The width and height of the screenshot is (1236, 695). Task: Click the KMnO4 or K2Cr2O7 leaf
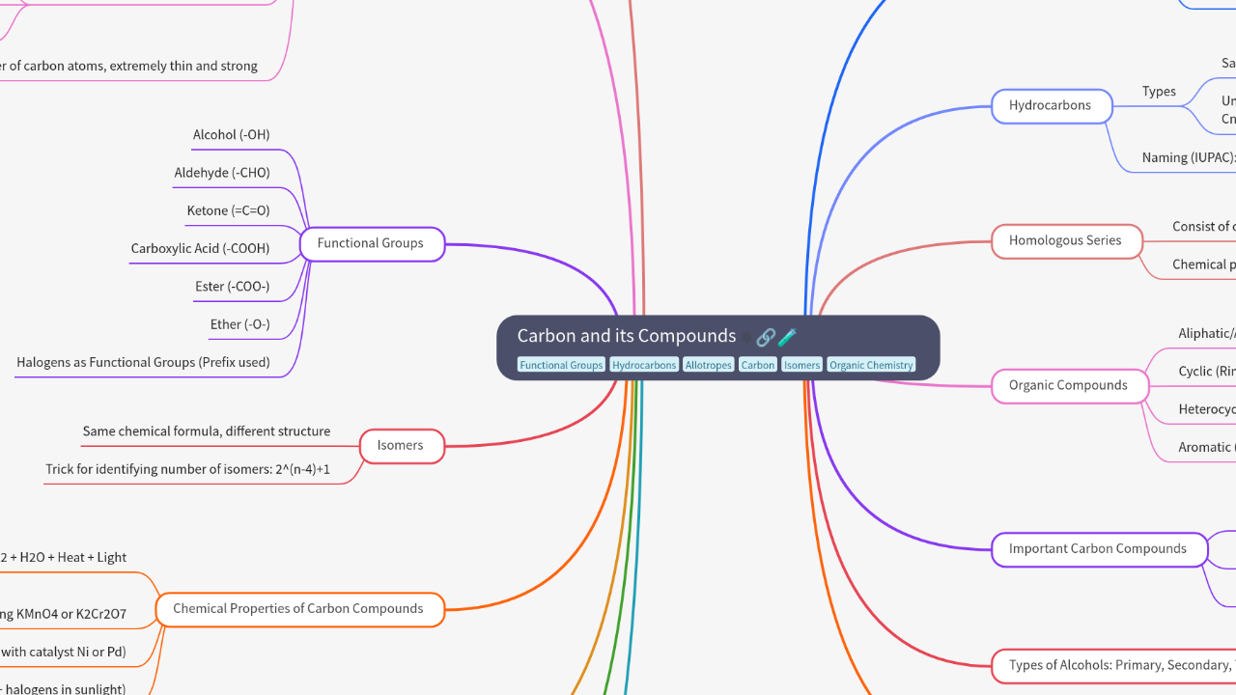[x=64, y=614]
